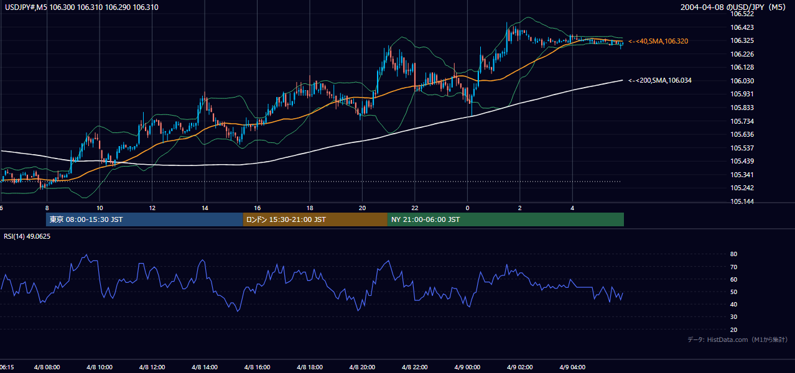The width and height of the screenshot is (795, 373).
Task: Click hour 14 on the price chart time axis
Action: (204, 208)
